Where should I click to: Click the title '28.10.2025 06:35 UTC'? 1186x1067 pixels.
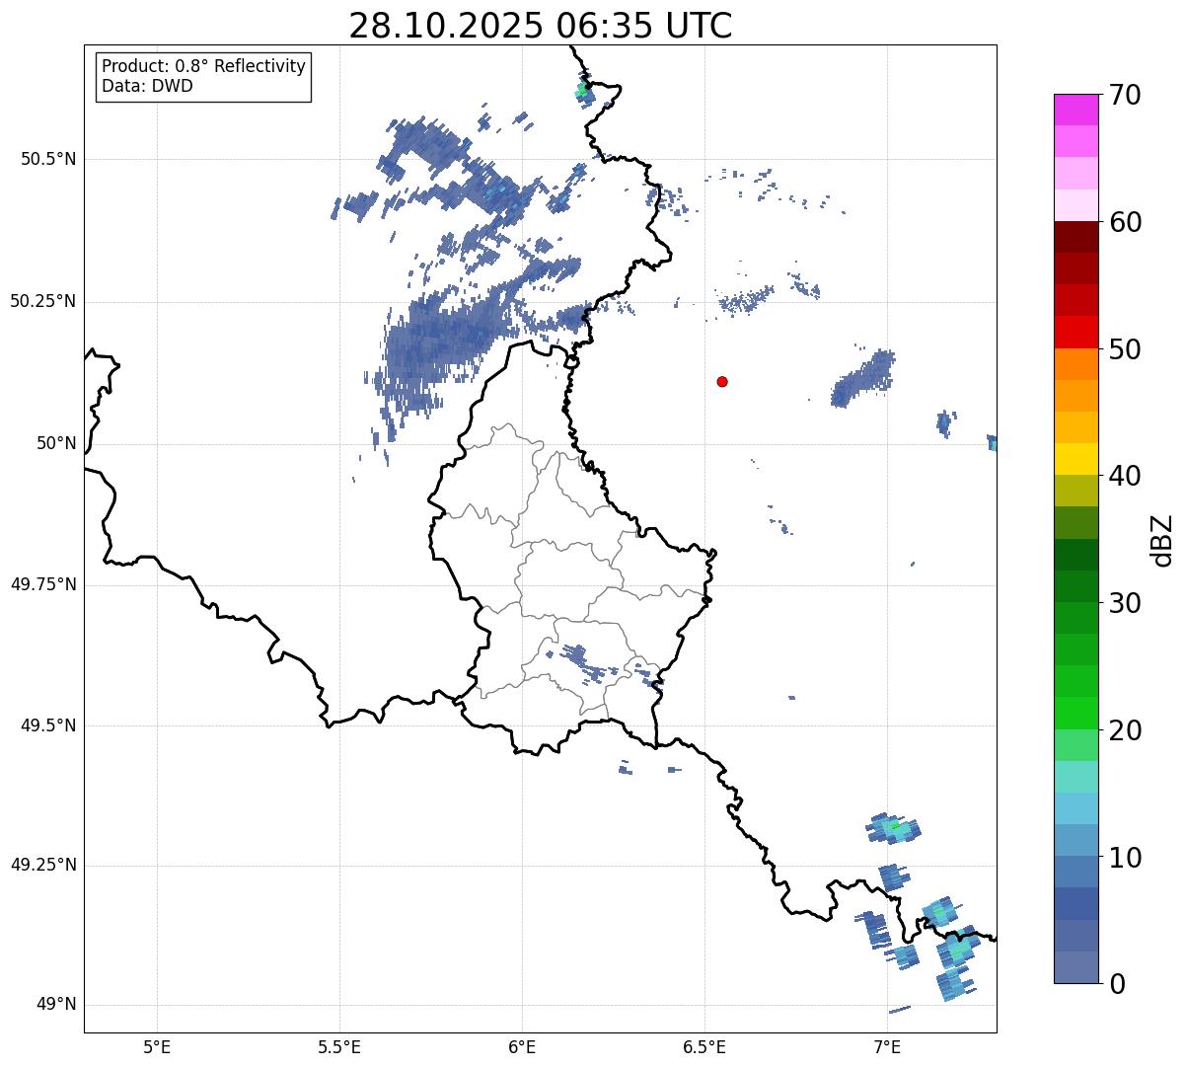541,26
